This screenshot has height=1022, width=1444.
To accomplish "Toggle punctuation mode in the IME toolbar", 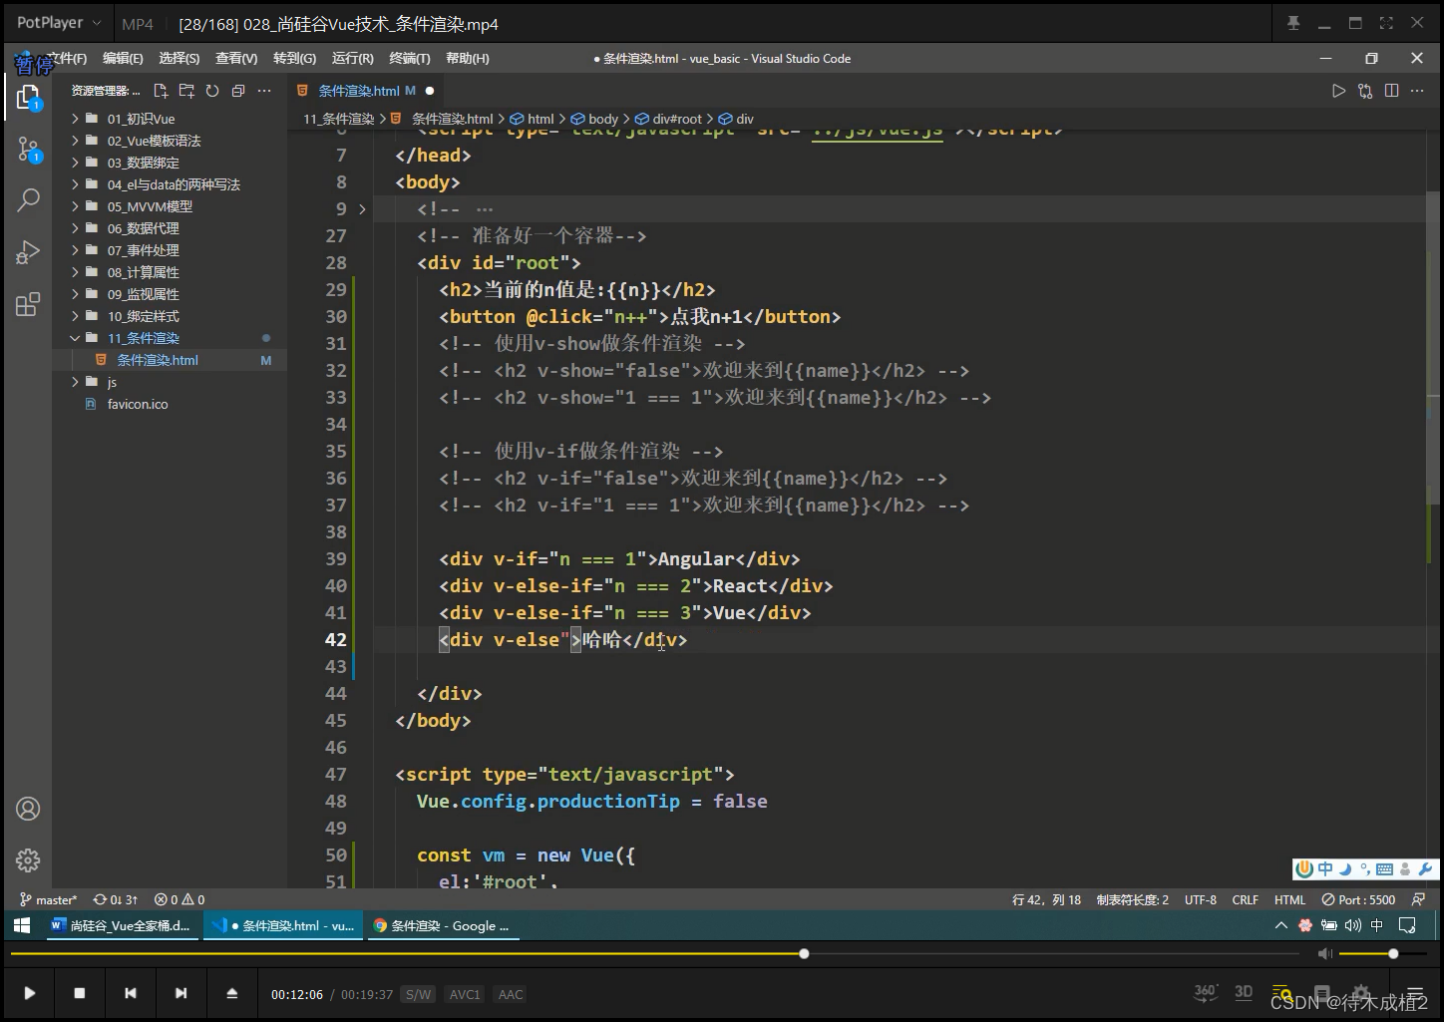I will pyautogui.click(x=1364, y=869).
